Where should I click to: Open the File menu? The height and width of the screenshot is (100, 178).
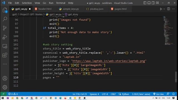click(x=10, y=3)
